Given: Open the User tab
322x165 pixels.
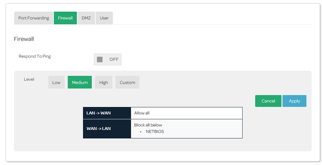Looking at the screenshot, I should [104, 18].
